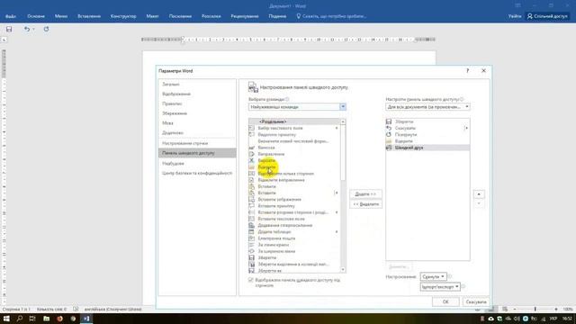
Task: Choose Відхилити виправлення command
Action: point(282,180)
